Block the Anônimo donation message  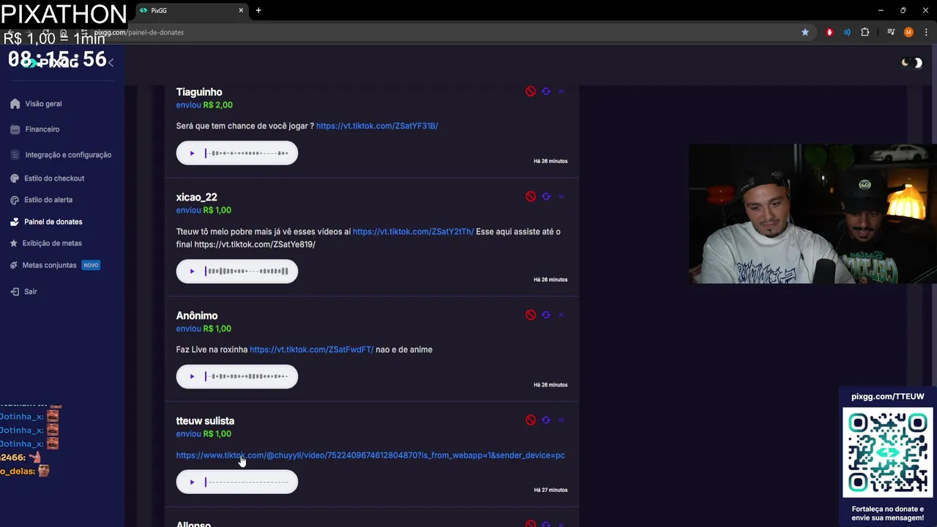tap(531, 315)
